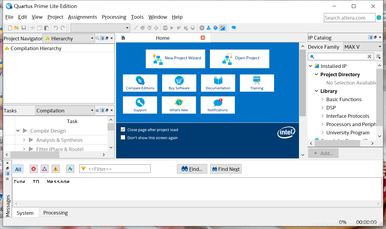Expand the Basic Functions library folder
This screenshot has height=229, width=386.
click(x=323, y=99)
